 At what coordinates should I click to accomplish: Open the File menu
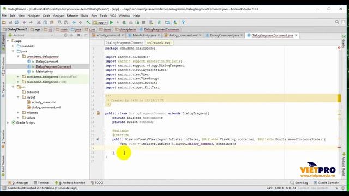point(4,16)
